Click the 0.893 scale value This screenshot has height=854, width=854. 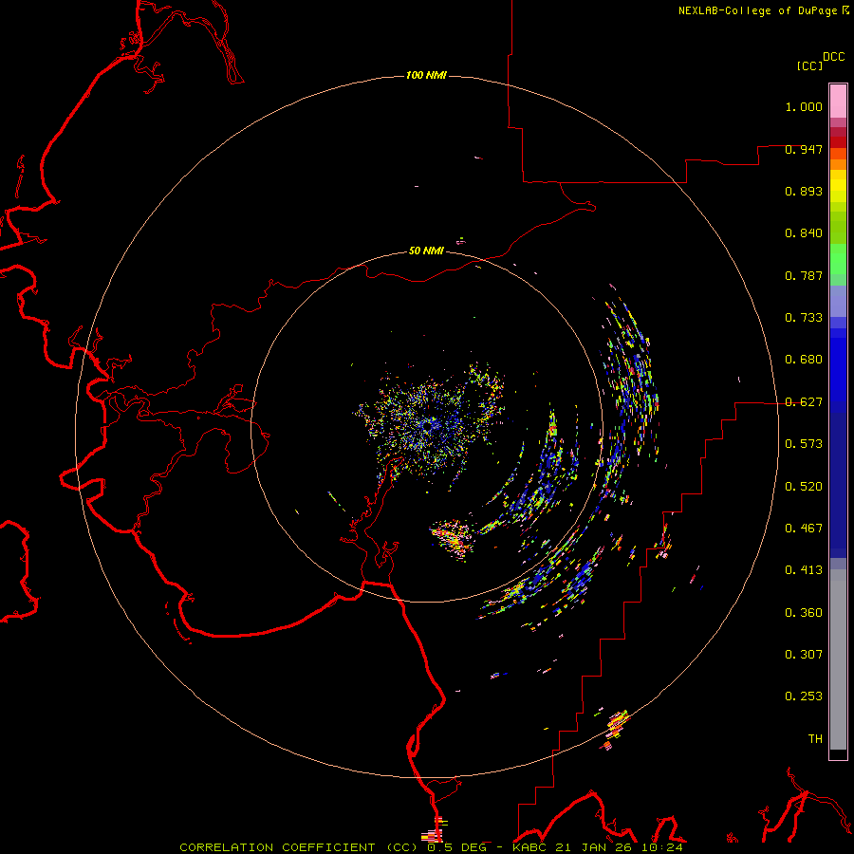(x=804, y=191)
